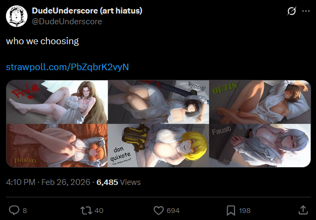
Task: Click the @DudeUnderscore handle
Action: (x=67, y=22)
